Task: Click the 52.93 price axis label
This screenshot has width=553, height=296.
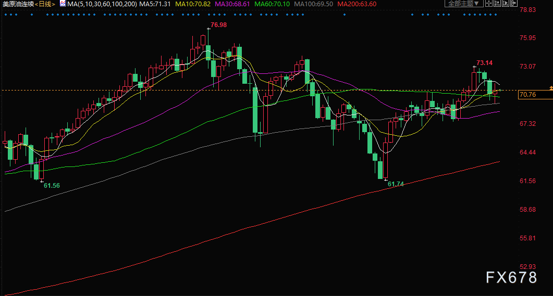Action: click(527, 266)
